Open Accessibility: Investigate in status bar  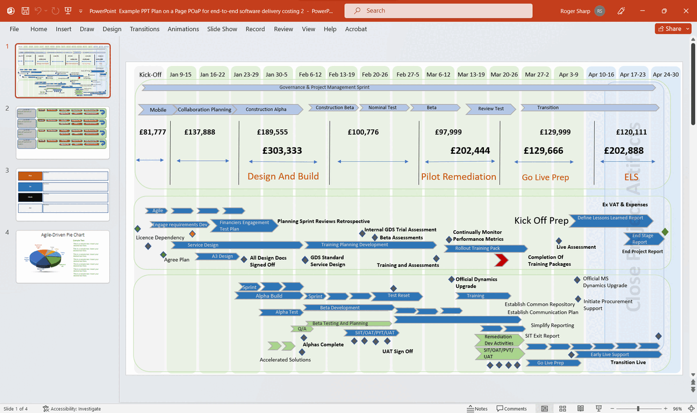click(x=71, y=408)
